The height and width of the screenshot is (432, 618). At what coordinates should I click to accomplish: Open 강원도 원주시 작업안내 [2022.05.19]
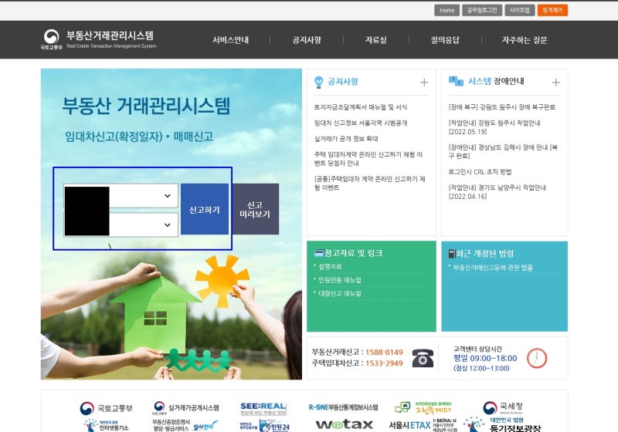[494, 127]
